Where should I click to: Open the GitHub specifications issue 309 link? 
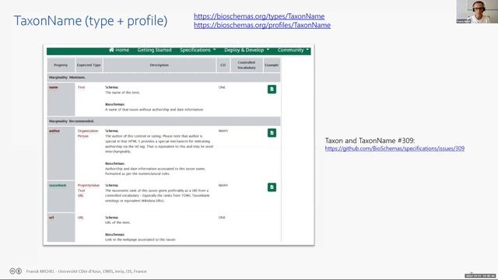click(395, 149)
